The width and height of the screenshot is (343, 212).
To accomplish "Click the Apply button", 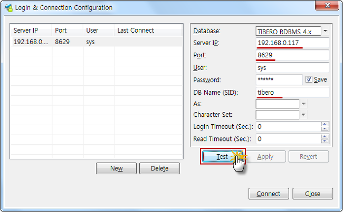I will point(265,156).
